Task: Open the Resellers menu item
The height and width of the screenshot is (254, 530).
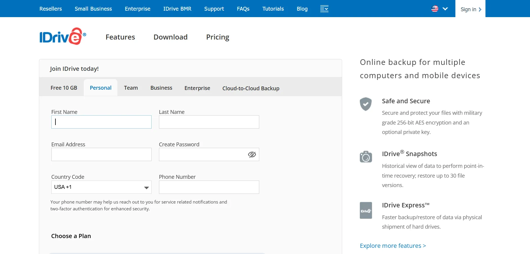Action: (x=51, y=9)
